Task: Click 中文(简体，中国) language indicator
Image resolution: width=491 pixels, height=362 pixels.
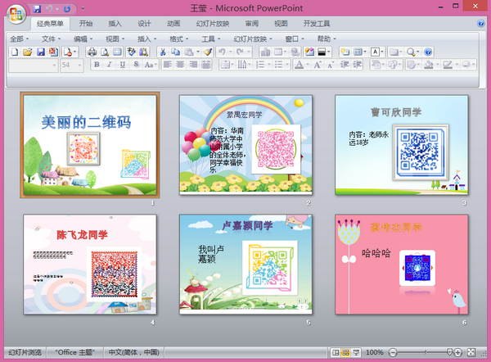Action: (x=133, y=353)
